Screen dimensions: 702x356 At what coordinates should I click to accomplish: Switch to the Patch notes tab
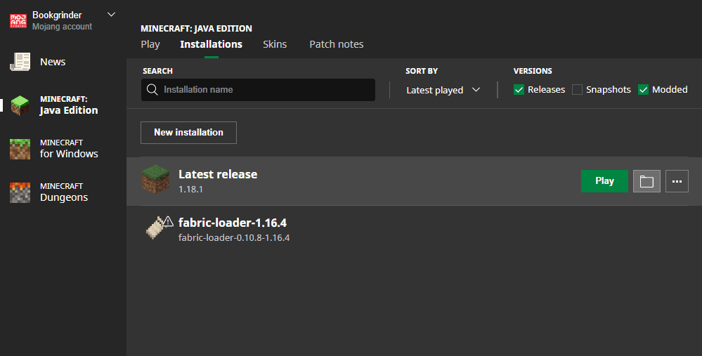point(336,44)
